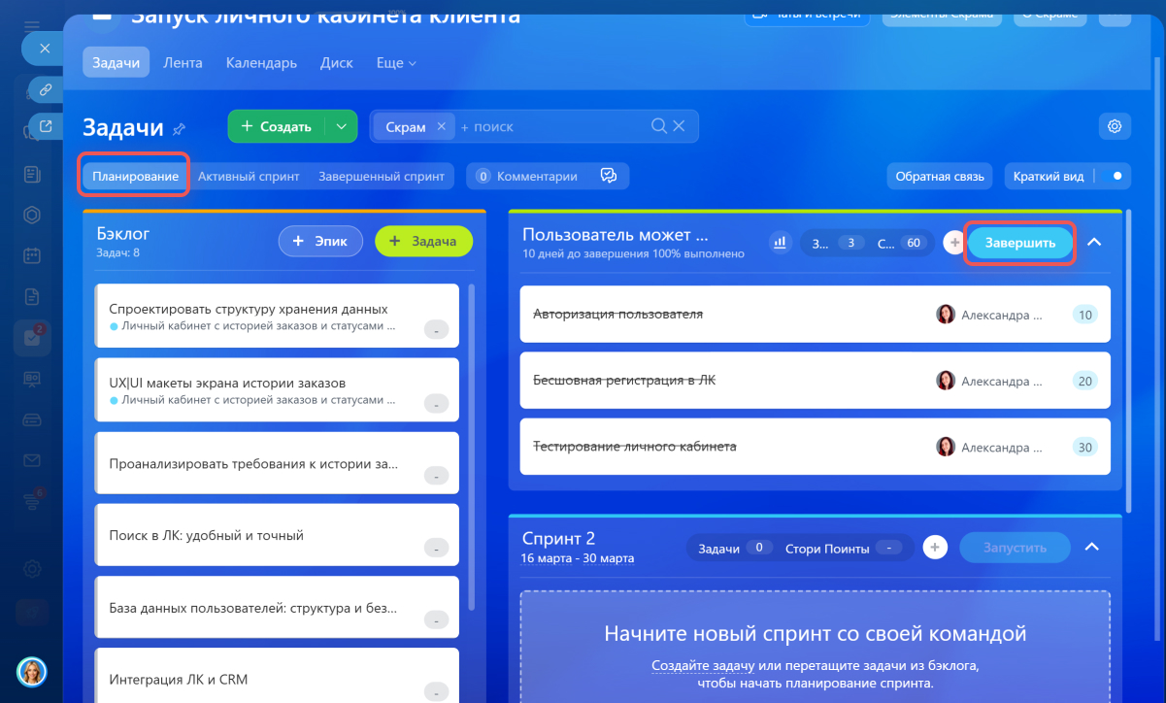Open the user avatar in left sidebar
1166x703 pixels.
click(31, 671)
